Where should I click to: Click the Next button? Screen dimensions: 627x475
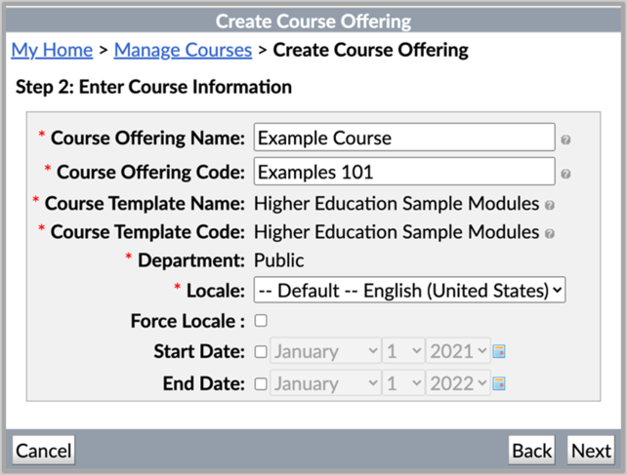point(591,451)
